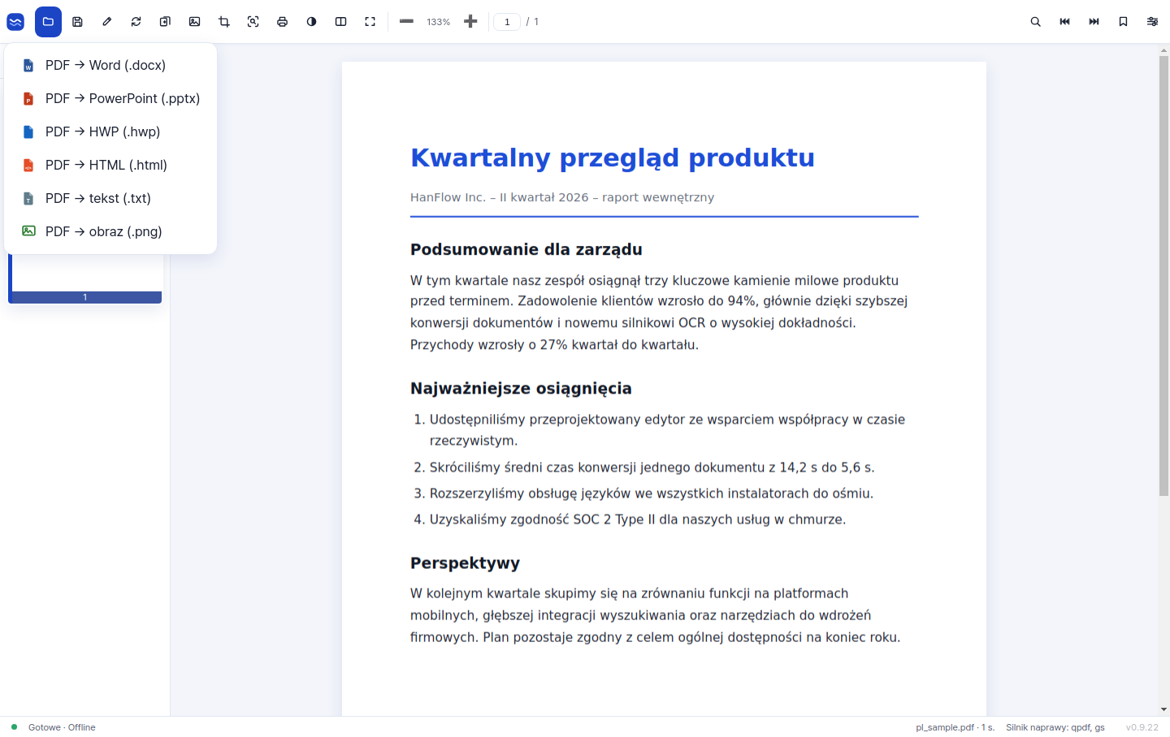Choose PDF → obraz (.png)

click(x=110, y=231)
